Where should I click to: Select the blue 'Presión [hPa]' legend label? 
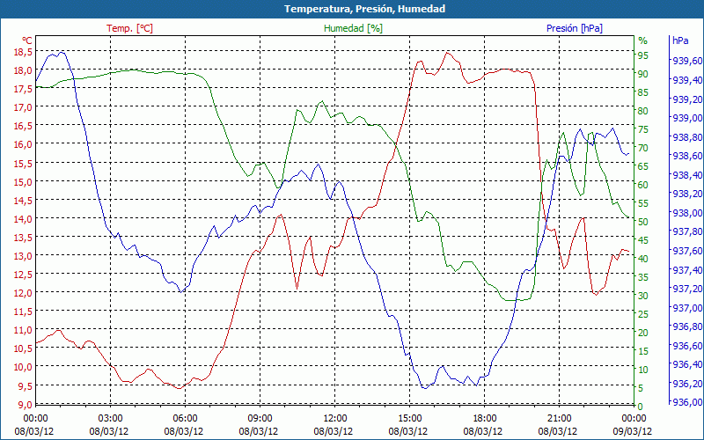pyautogui.click(x=575, y=28)
